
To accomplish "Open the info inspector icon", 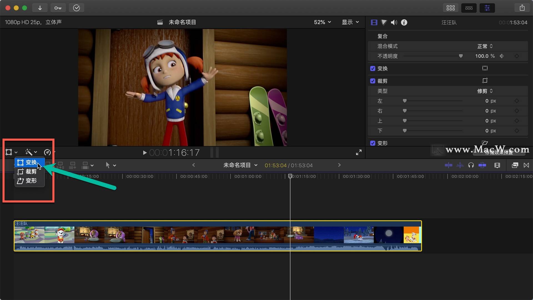I will tap(404, 22).
